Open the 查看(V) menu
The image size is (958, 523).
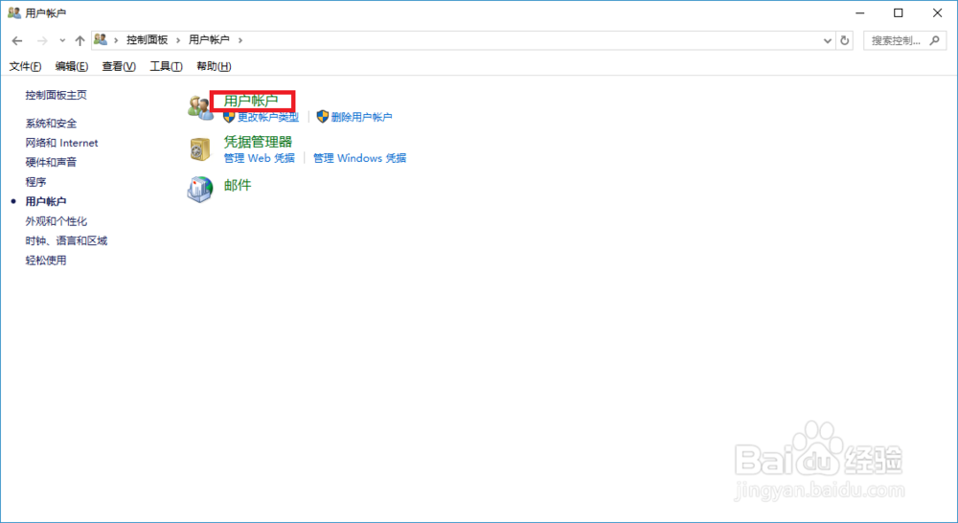[119, 66]
